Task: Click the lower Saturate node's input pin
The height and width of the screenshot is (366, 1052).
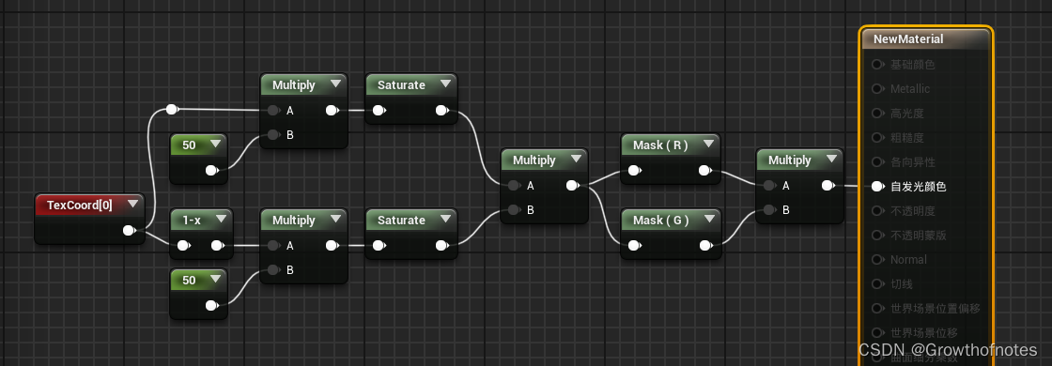Action: [379, 245]
